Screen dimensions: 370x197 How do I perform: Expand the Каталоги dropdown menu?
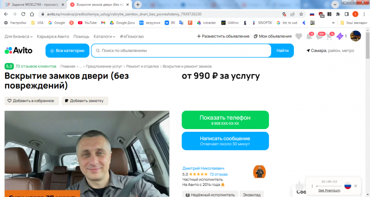[104, 37]
